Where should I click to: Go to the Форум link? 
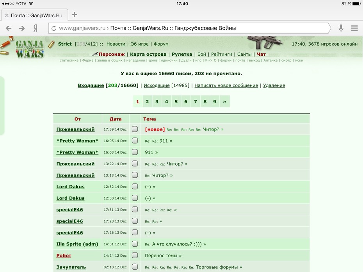pos(161,44)
